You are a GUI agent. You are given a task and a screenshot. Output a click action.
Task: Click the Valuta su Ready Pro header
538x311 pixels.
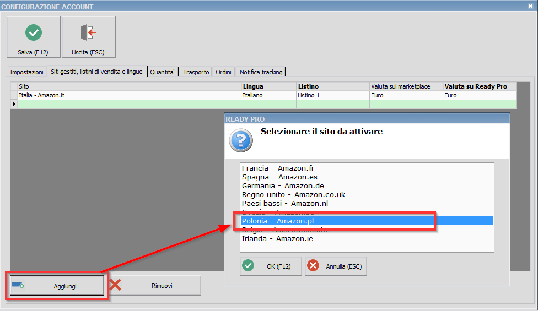click(480, 86)
